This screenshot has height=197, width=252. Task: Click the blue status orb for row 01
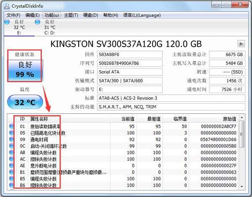11,126
